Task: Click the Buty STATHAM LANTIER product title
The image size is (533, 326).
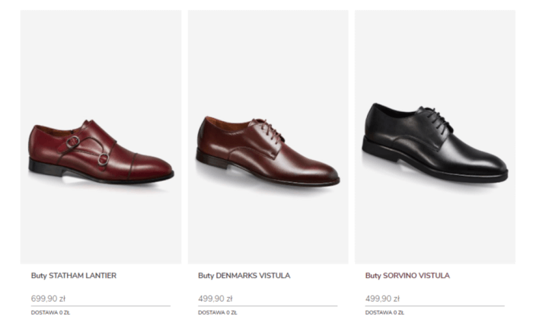Action: click(x=74, y=276)
